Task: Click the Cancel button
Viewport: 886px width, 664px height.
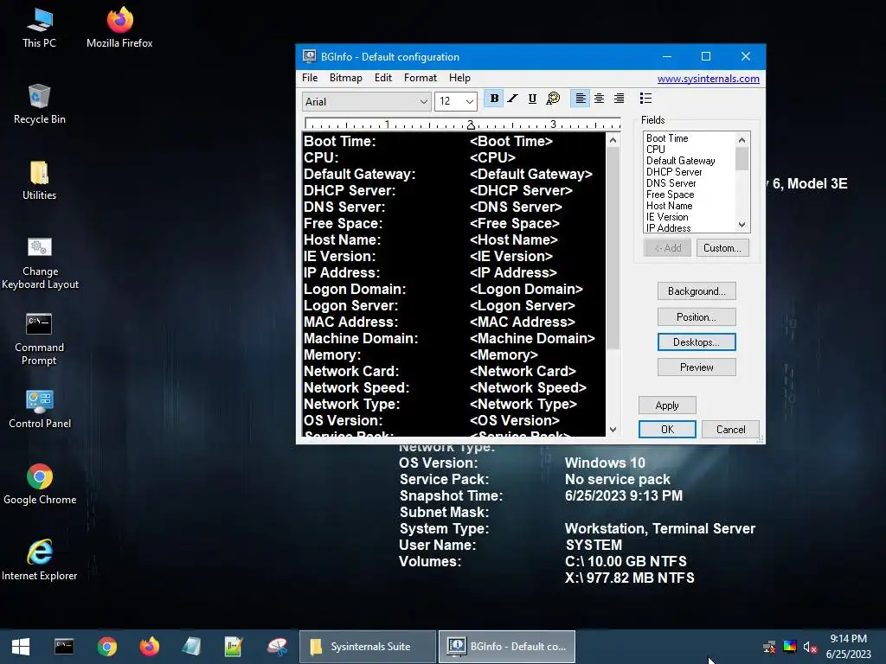Action: [x=730, y=430]
